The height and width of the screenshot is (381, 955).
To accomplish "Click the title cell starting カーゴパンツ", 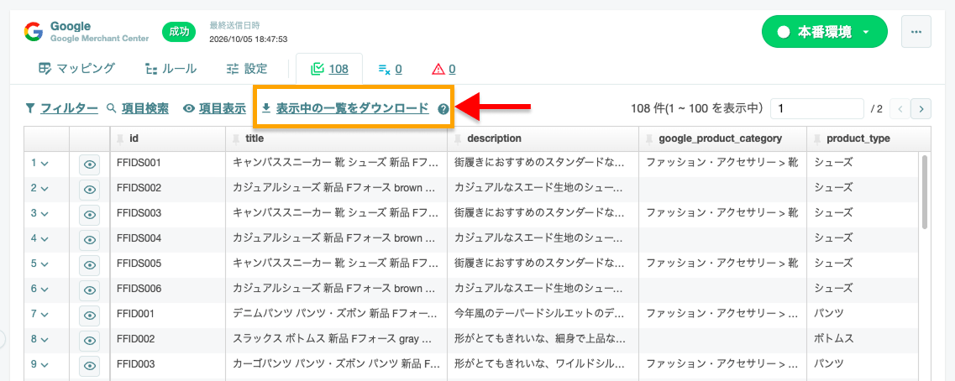I will coord(336,364).
